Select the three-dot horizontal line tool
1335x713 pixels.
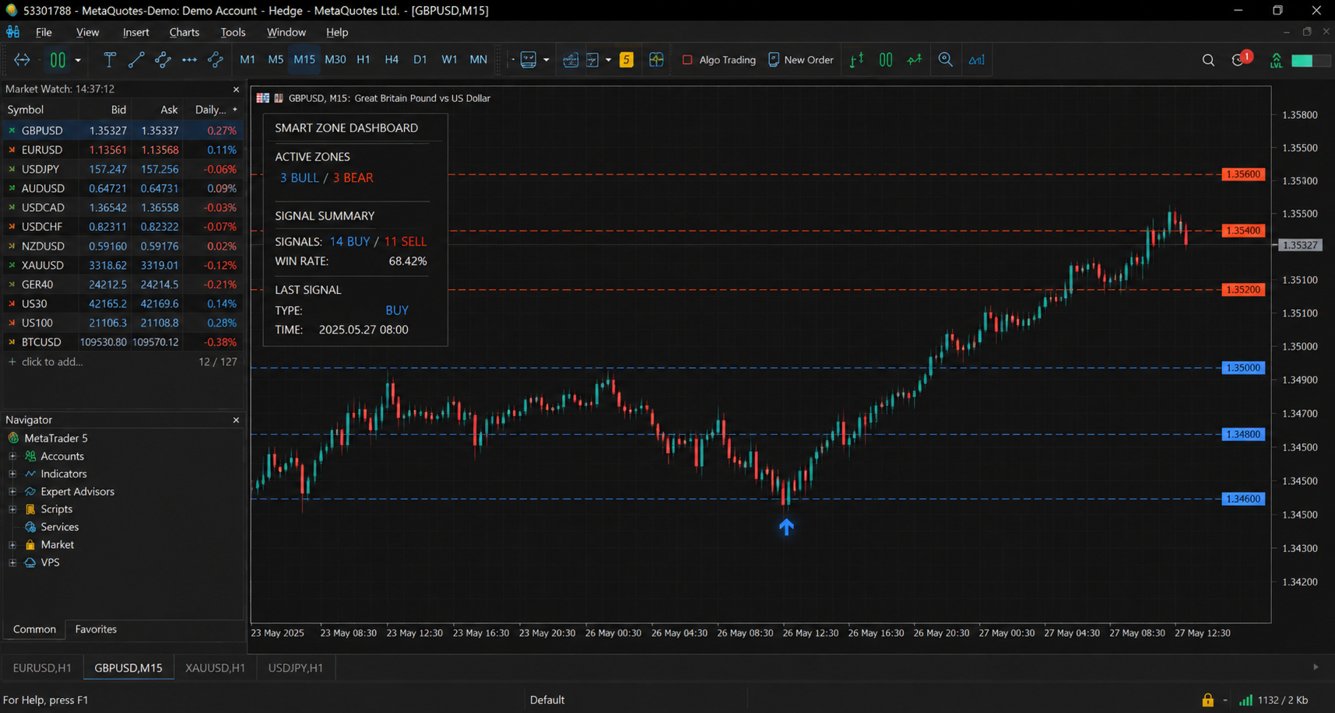[189, 60]
